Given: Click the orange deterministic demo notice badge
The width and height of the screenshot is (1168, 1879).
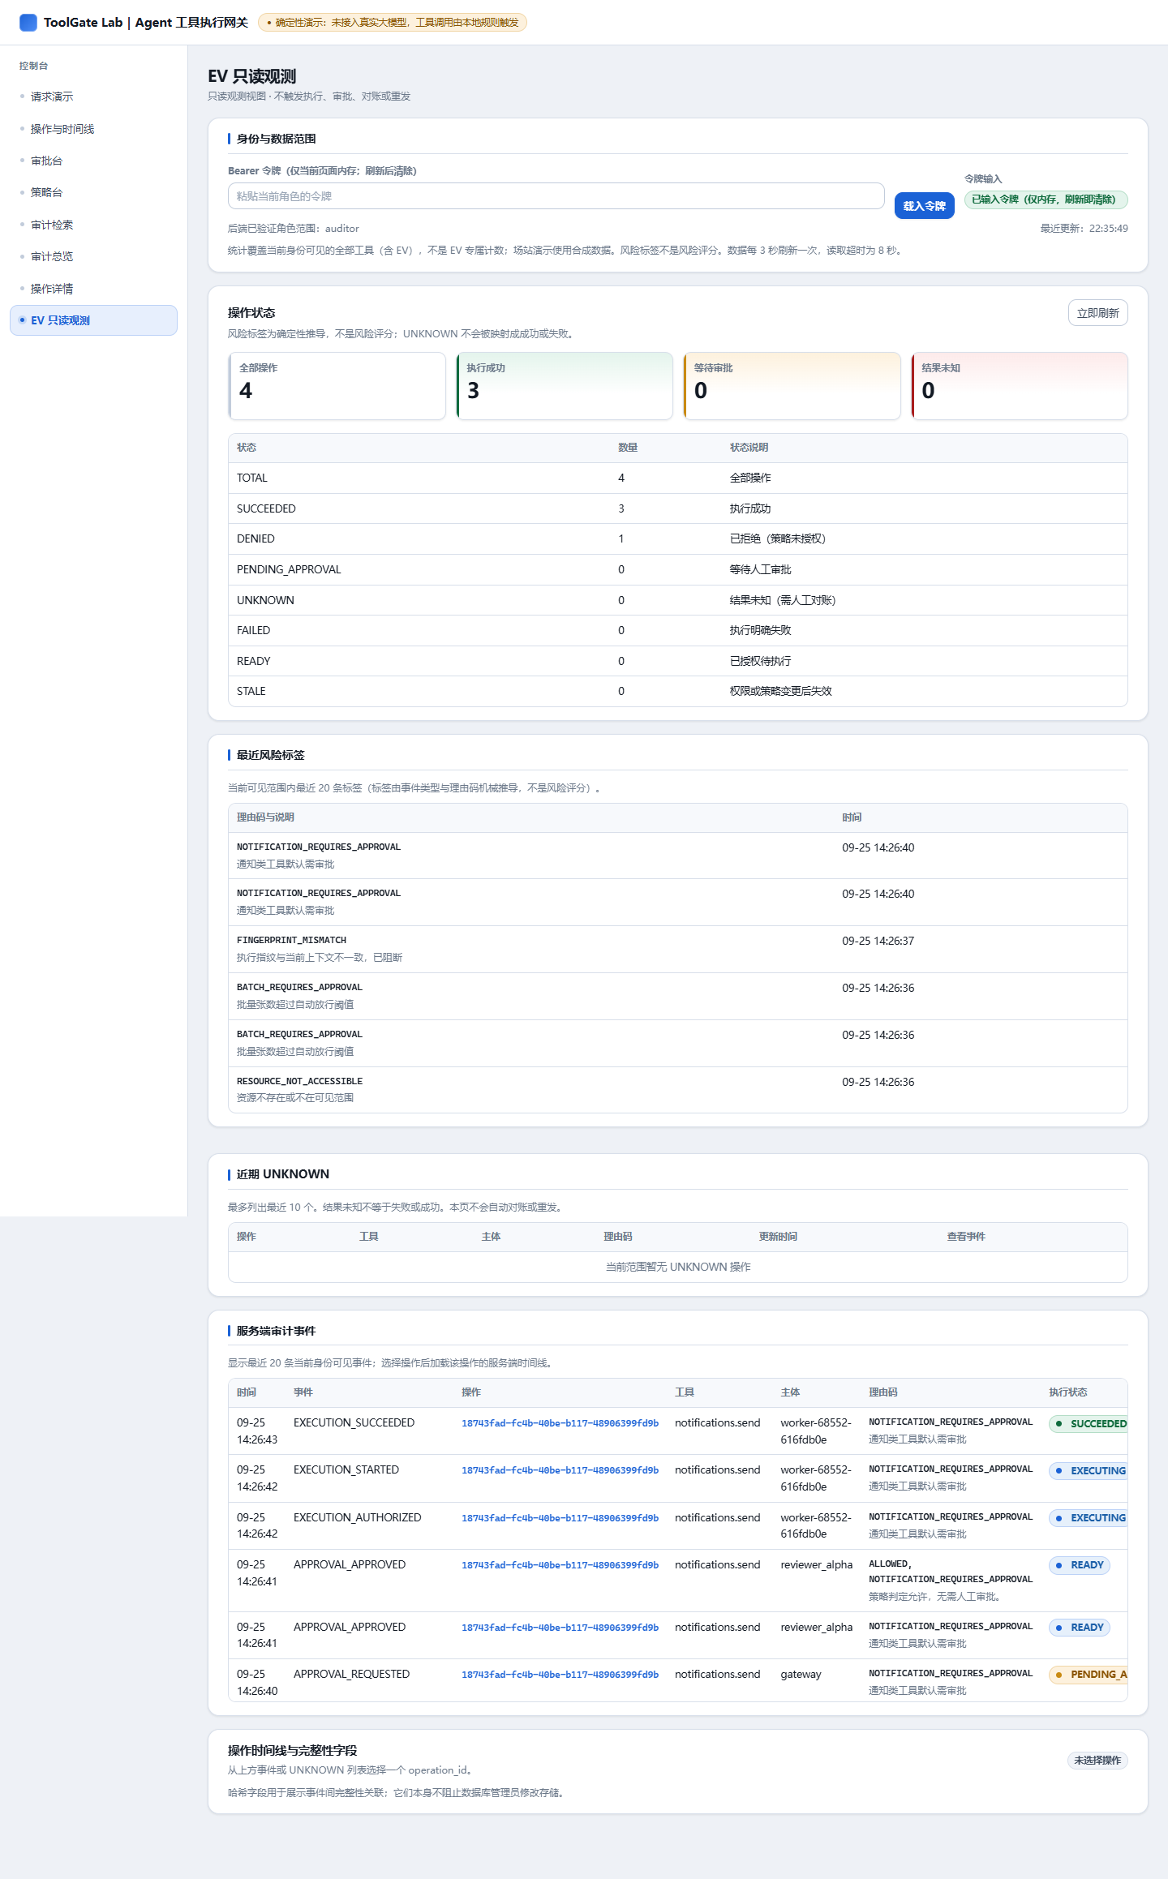Looking at the screenshot, I should coord(393,23).
